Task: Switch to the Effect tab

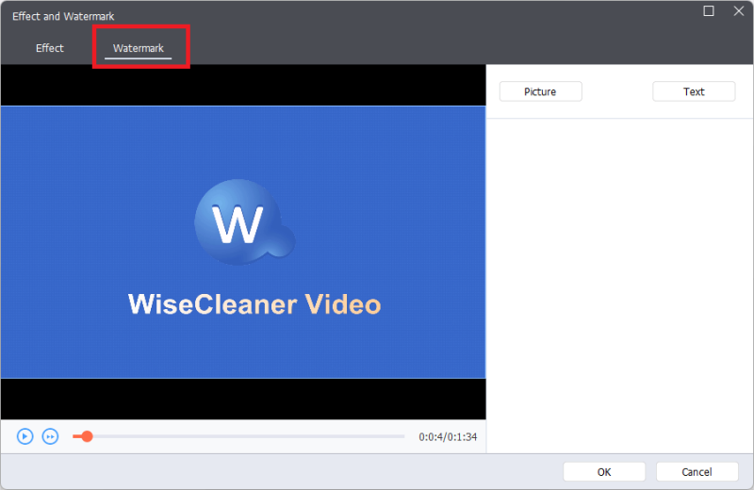Action: [x=50, y=48]
